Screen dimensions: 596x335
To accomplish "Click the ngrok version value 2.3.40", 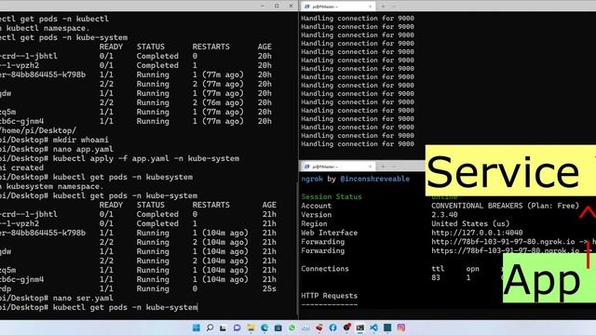I will tap(444, 215).
